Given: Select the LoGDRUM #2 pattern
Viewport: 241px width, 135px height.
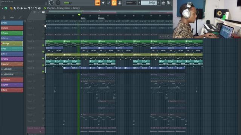Looking at the screenshot, I should coord(12,74).
